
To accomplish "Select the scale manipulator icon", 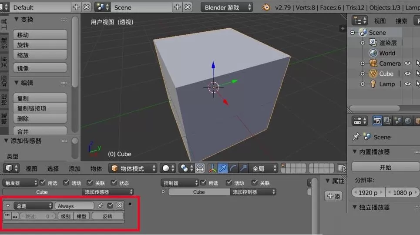I will 243,168.
